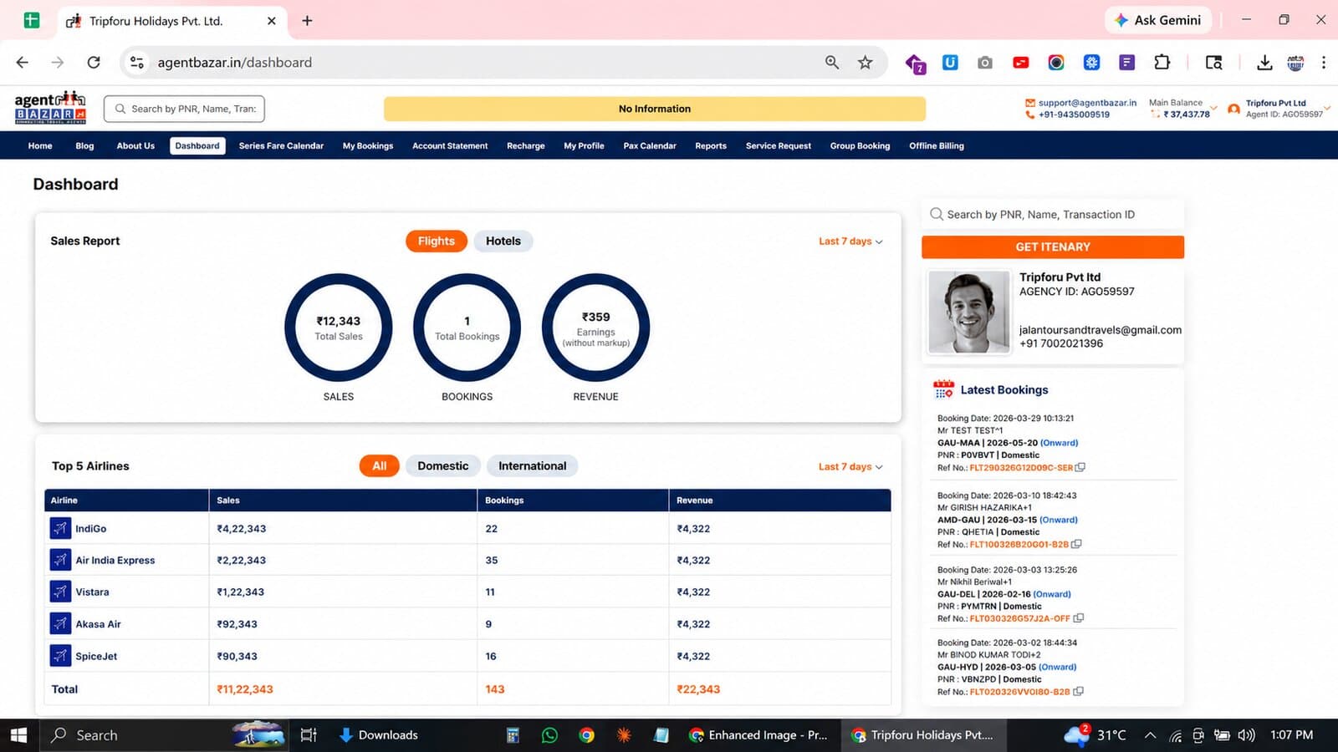Expand the Main Balance dropdown
Viewport: 1338px width, 752px height.
(x=1213, y=108)
